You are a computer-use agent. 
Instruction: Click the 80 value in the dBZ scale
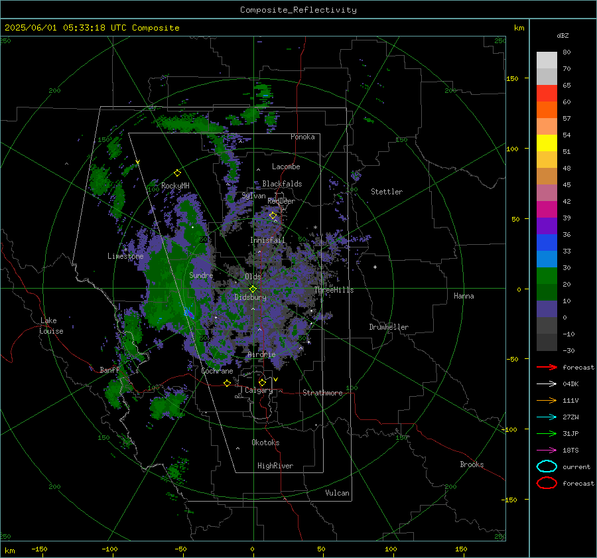pos(566,52)
